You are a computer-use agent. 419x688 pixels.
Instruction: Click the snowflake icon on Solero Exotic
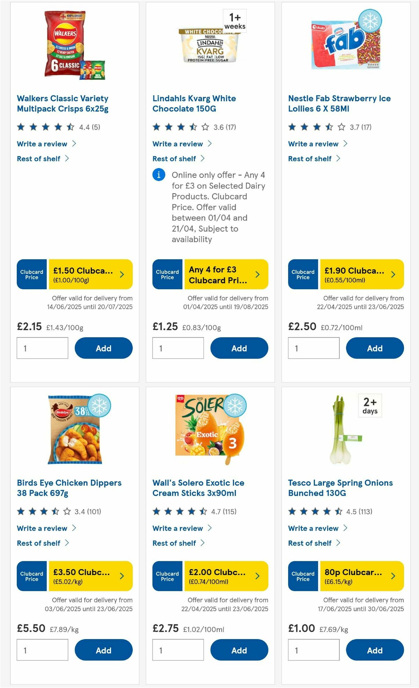[x=235, y=405]
